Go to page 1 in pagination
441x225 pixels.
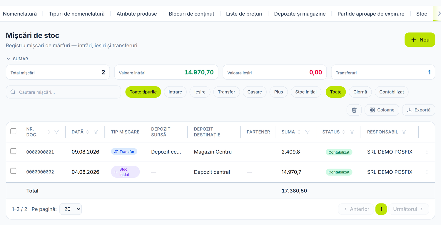(x=381, y=209)
